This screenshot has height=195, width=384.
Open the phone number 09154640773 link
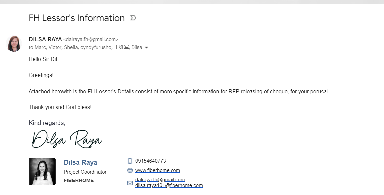click(150, 161)
